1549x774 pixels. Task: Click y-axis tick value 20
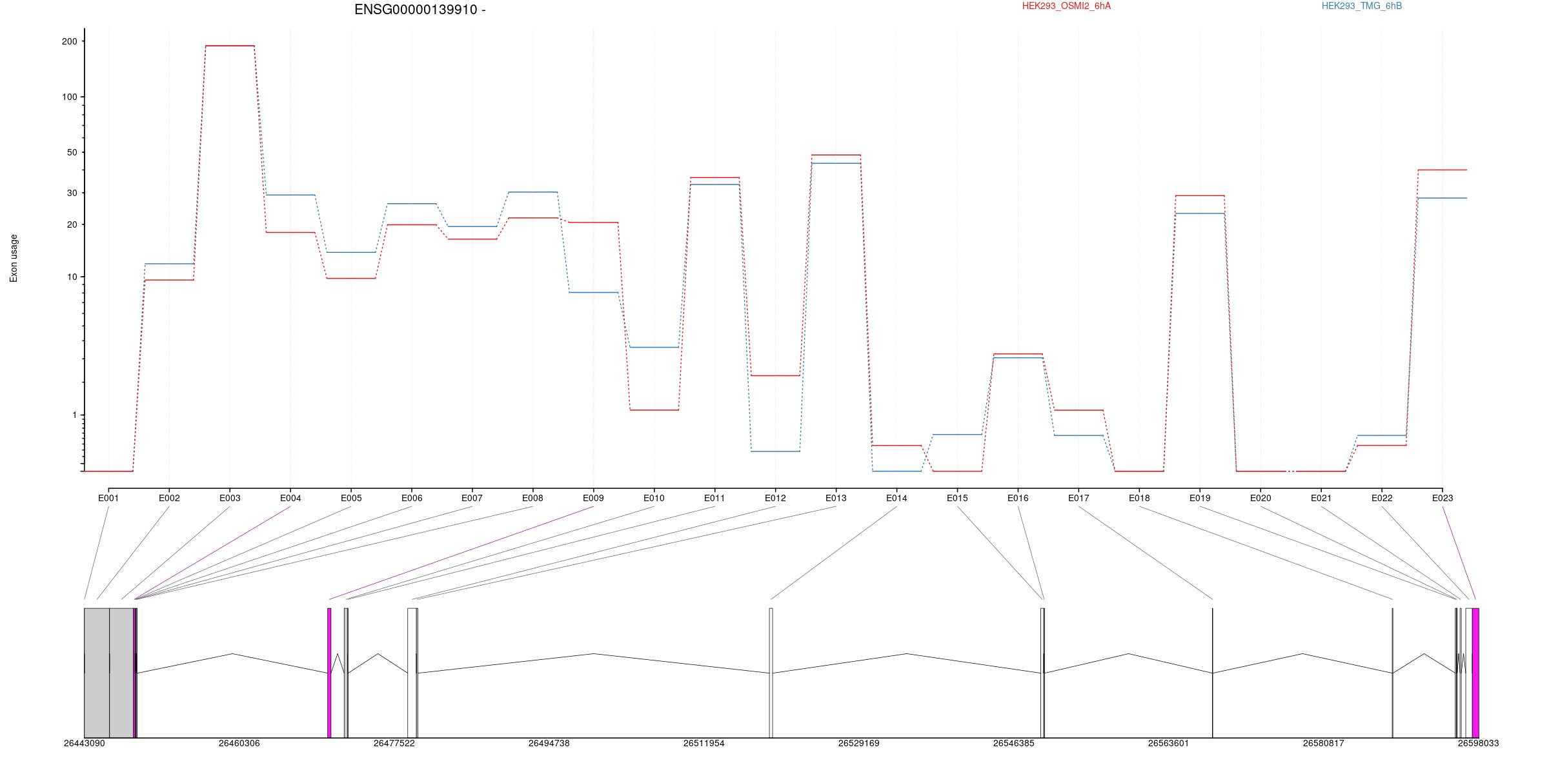pyautogui.click(x=72, y=224)
